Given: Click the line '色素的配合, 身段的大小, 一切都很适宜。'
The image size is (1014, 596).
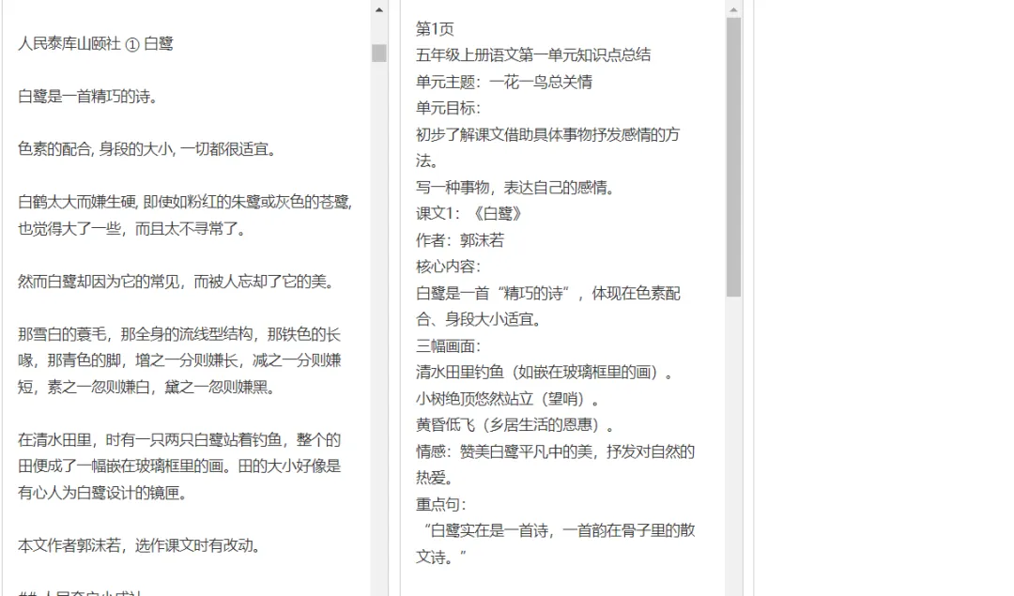Looking at the screenshot, I should 147,149.
